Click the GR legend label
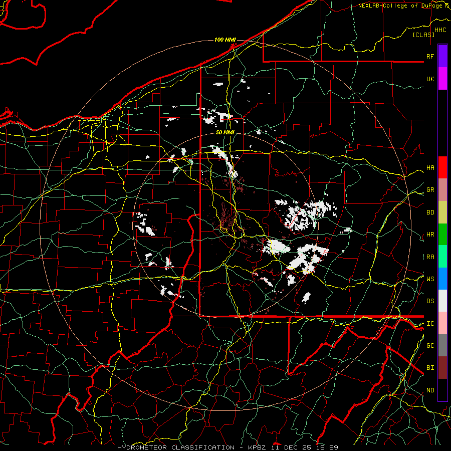 430,190
